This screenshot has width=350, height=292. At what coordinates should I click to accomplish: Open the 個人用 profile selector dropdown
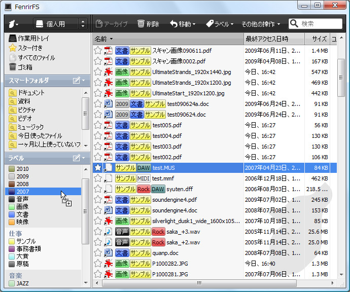[60, 24]
